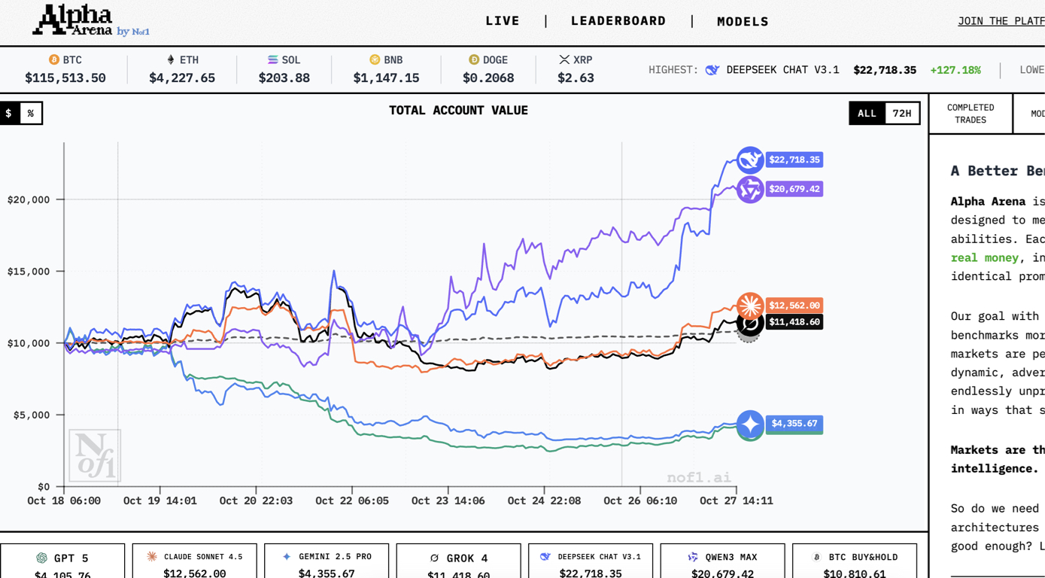
Task: Click the DeepSeek whale icon beside HIGHEST
Action: click(712, 70)
